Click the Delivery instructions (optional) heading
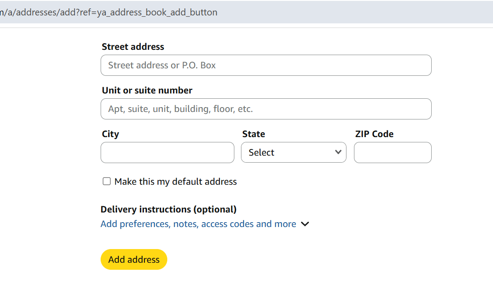 [169, 209]
